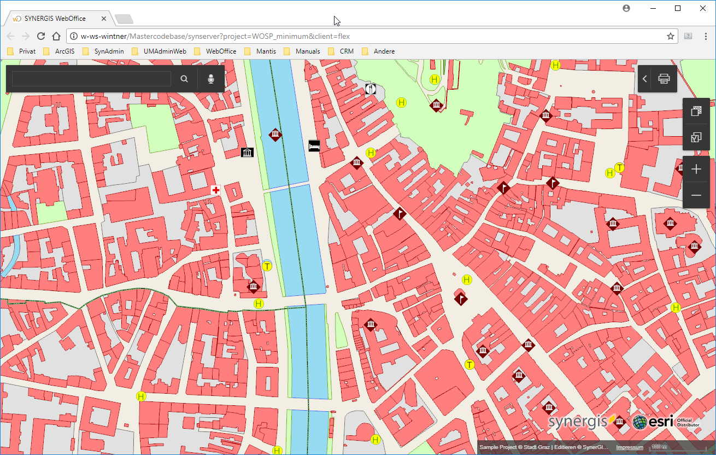
Task: Bookmark this page with the star
Action: pos(670,36)
